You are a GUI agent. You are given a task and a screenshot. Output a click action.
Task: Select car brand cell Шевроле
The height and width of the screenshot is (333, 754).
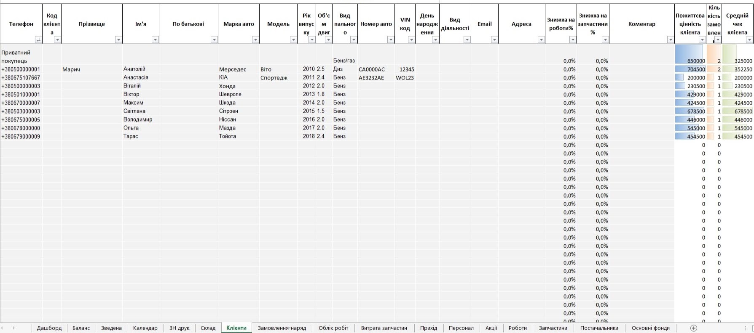[239, 95]
